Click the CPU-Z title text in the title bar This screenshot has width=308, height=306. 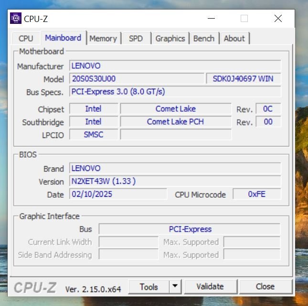tap(36, 19)
